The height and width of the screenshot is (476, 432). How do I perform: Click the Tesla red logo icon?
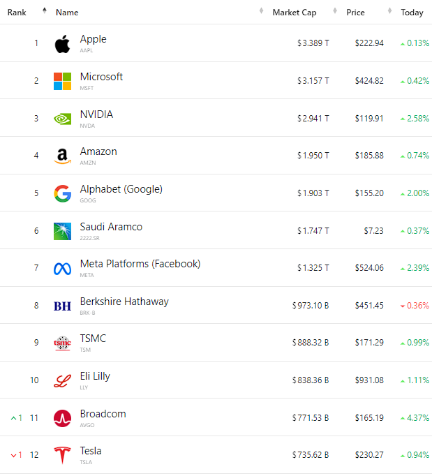coord(62,456)
